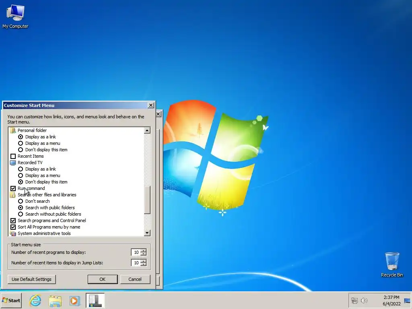Launch Windows Media Player from taskbar
This screenshot has width=412, height=309.
point(74,301)
